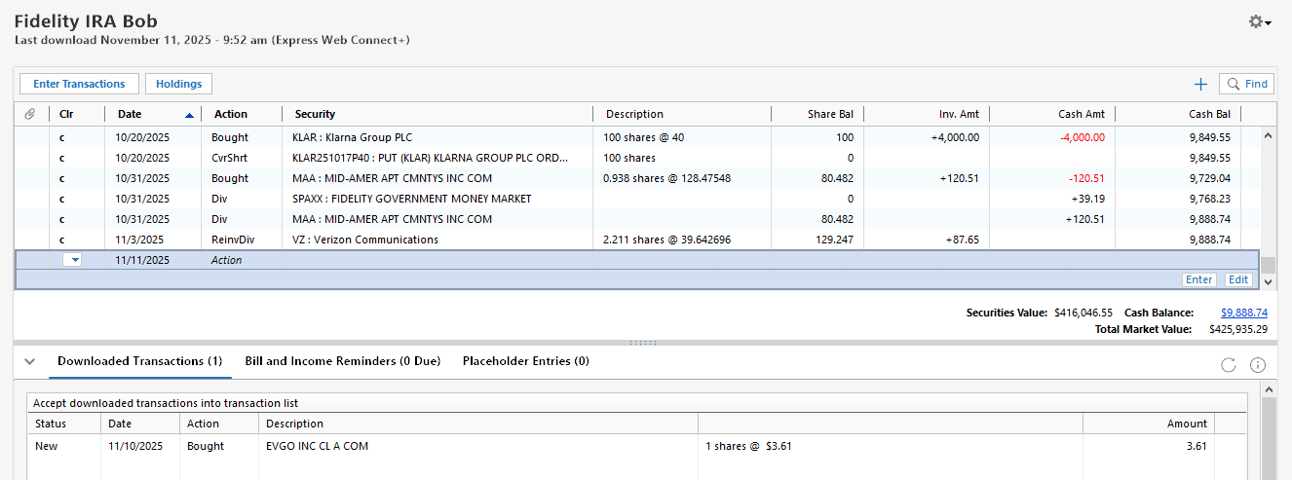This screenshot has height=480, width=1292.
Task: Select the SPAXX Fidelity Government Money Market row
Action: coord(638,199)
